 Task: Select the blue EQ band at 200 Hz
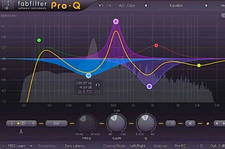click(x=89, y=75)
